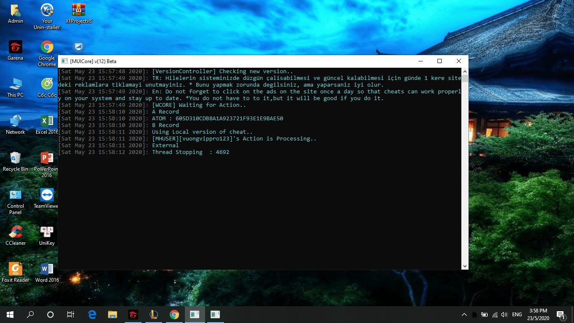574x323 pixels.
Task: Click the ATOM hash value 605D310CDB8A1A923721F93E1E9BAE50
Action: (229, 119)
